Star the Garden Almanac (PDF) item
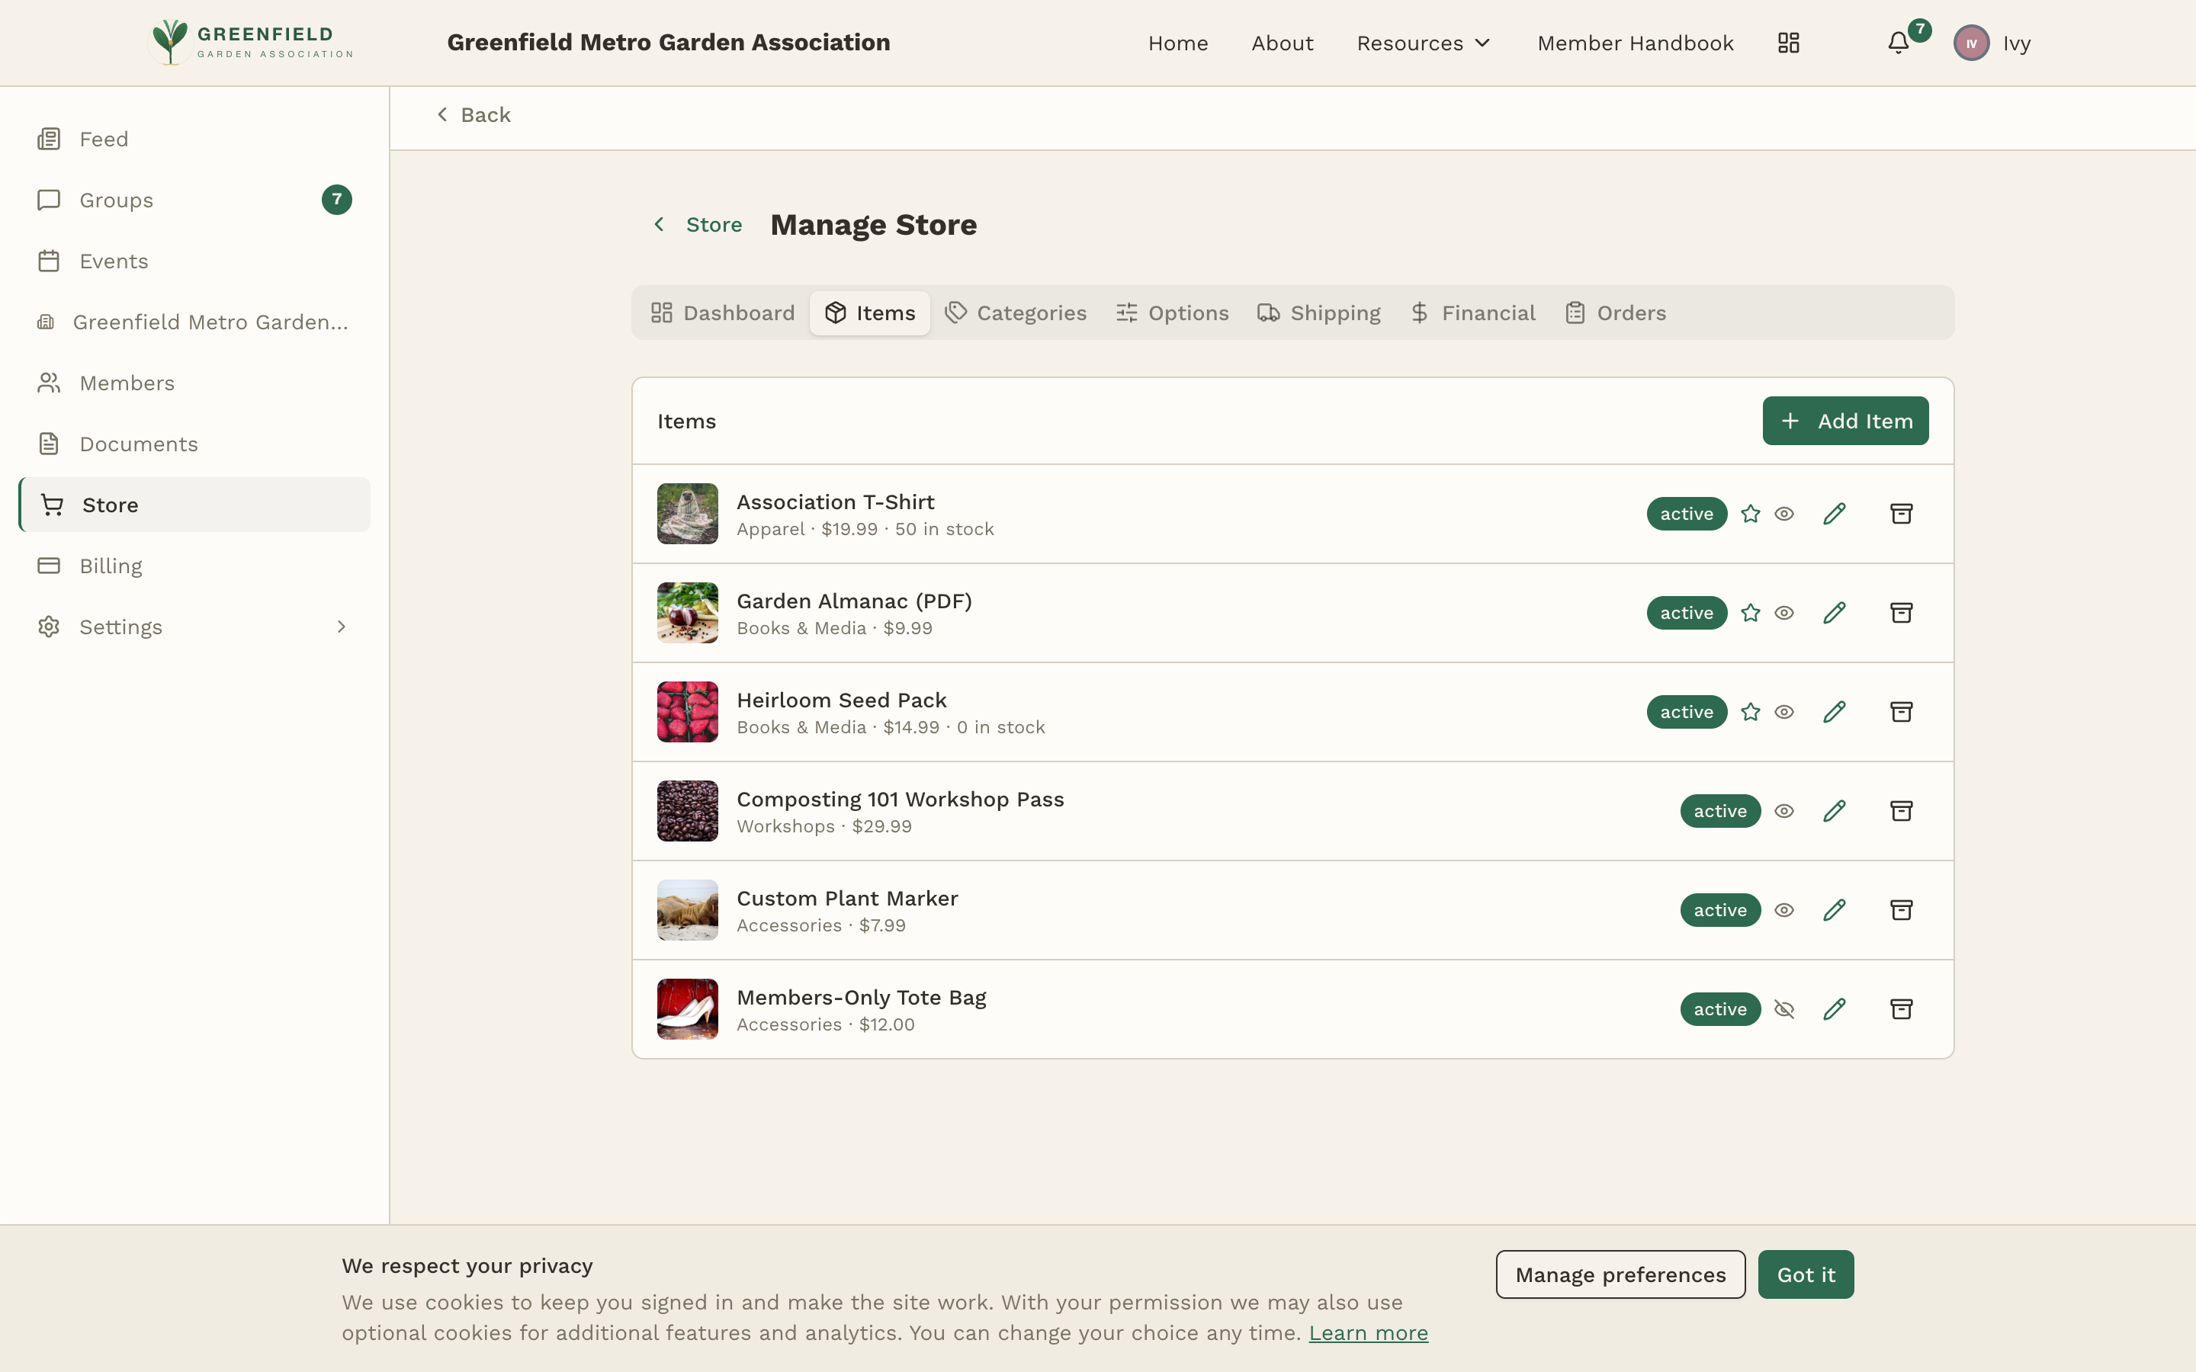The height and width of the screenshot is (1372, 2196). pyautogui.click(x=1751, y=613)
